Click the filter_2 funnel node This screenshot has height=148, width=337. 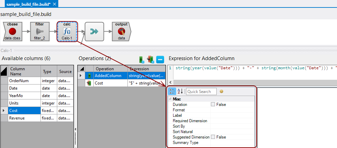point(40,32)
